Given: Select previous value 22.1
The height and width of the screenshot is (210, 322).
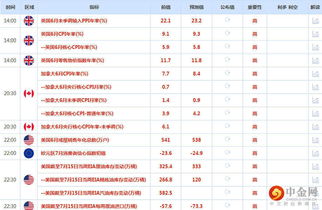Looking at the screenshot, I should coord(166,21).
